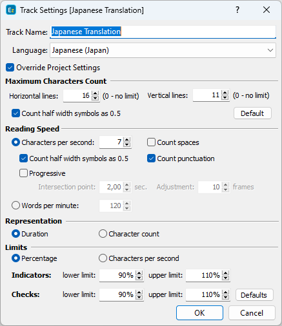Toggle the Progressive checkbox
The width and height of the screenshot is (282, 326).
tap(23, 173)
